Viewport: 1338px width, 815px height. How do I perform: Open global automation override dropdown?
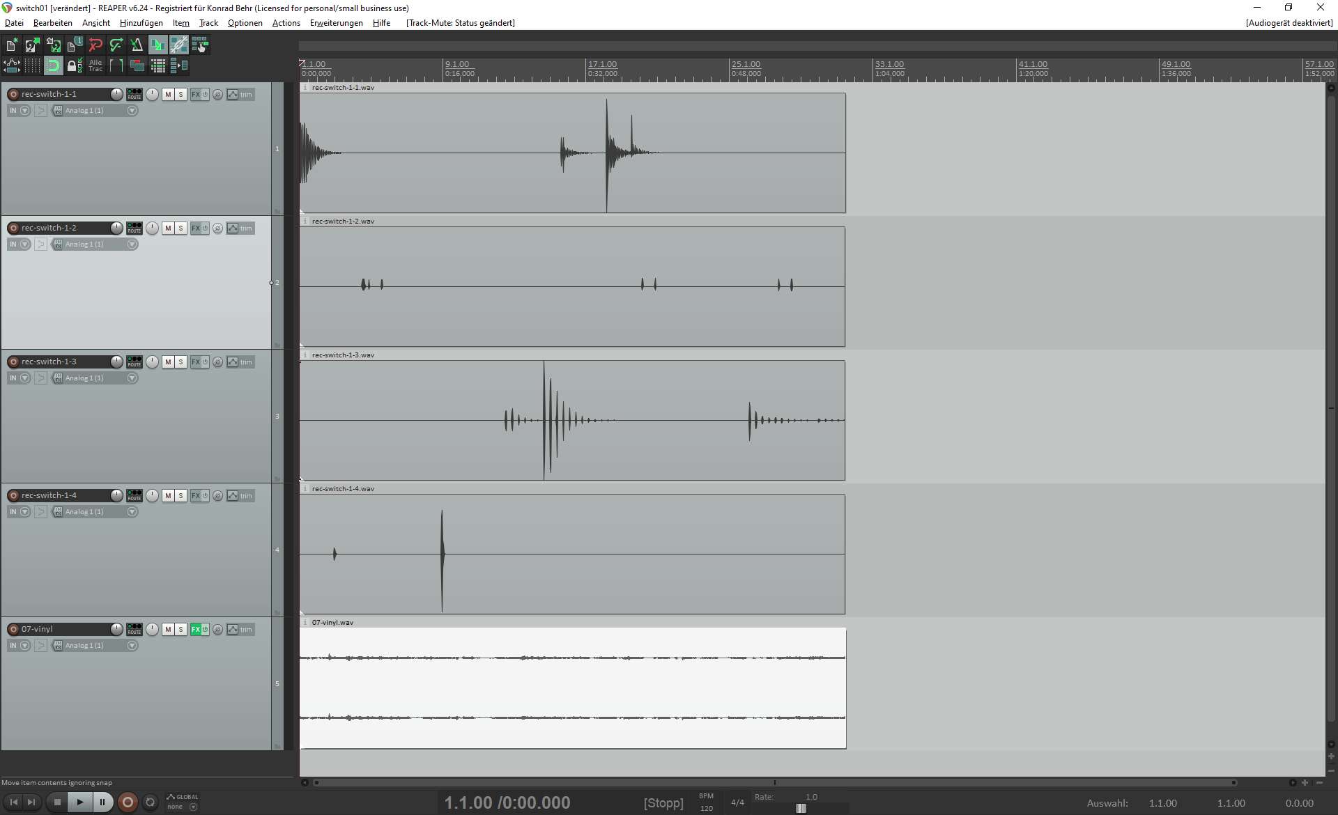[193, 807]
